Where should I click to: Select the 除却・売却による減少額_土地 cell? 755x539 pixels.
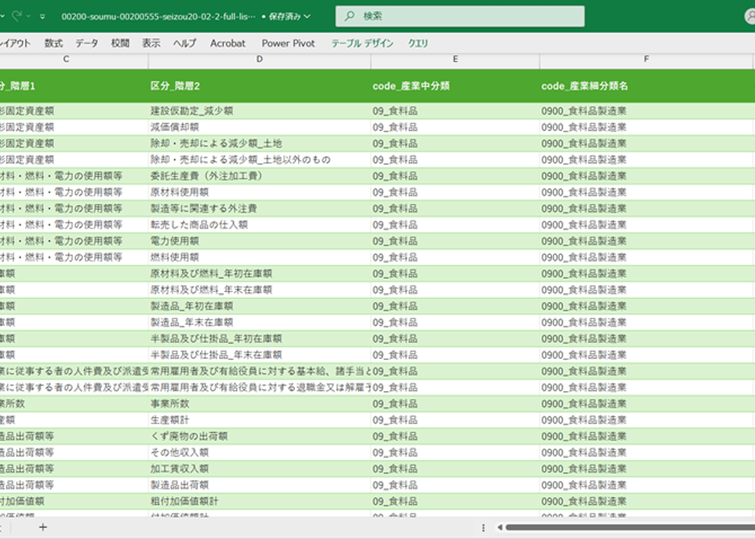[x=260, y=144]
